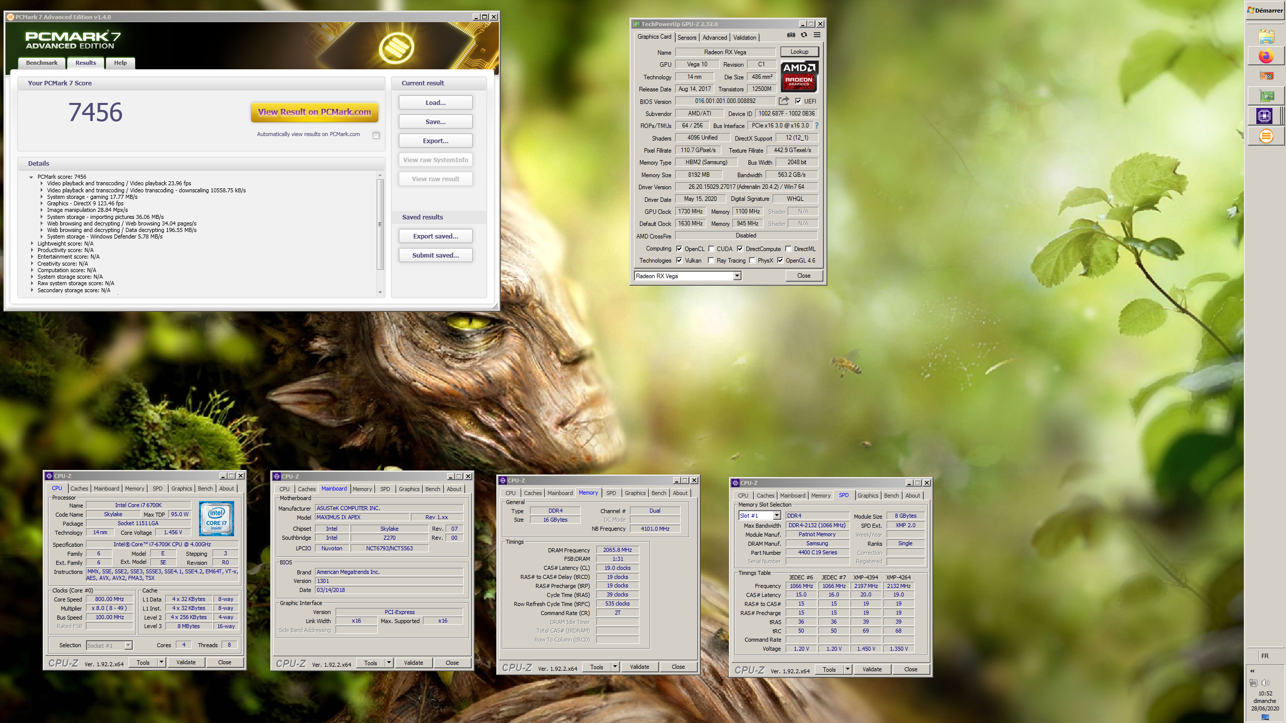Screen dimensions: 1286x723
Task: Click the Load... button
Action: click(x=436, y=102)
